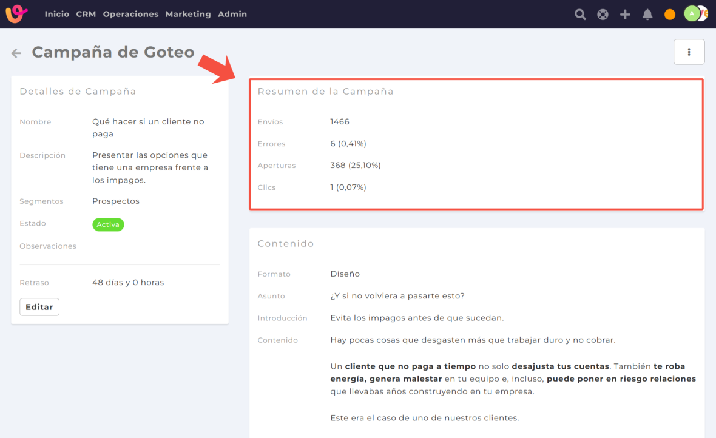The width and height of the screenshot is (716, 438).
Task: Click the subject line '¿Y si no volviera a pasarte esto?'
Action: click(397, 296)
